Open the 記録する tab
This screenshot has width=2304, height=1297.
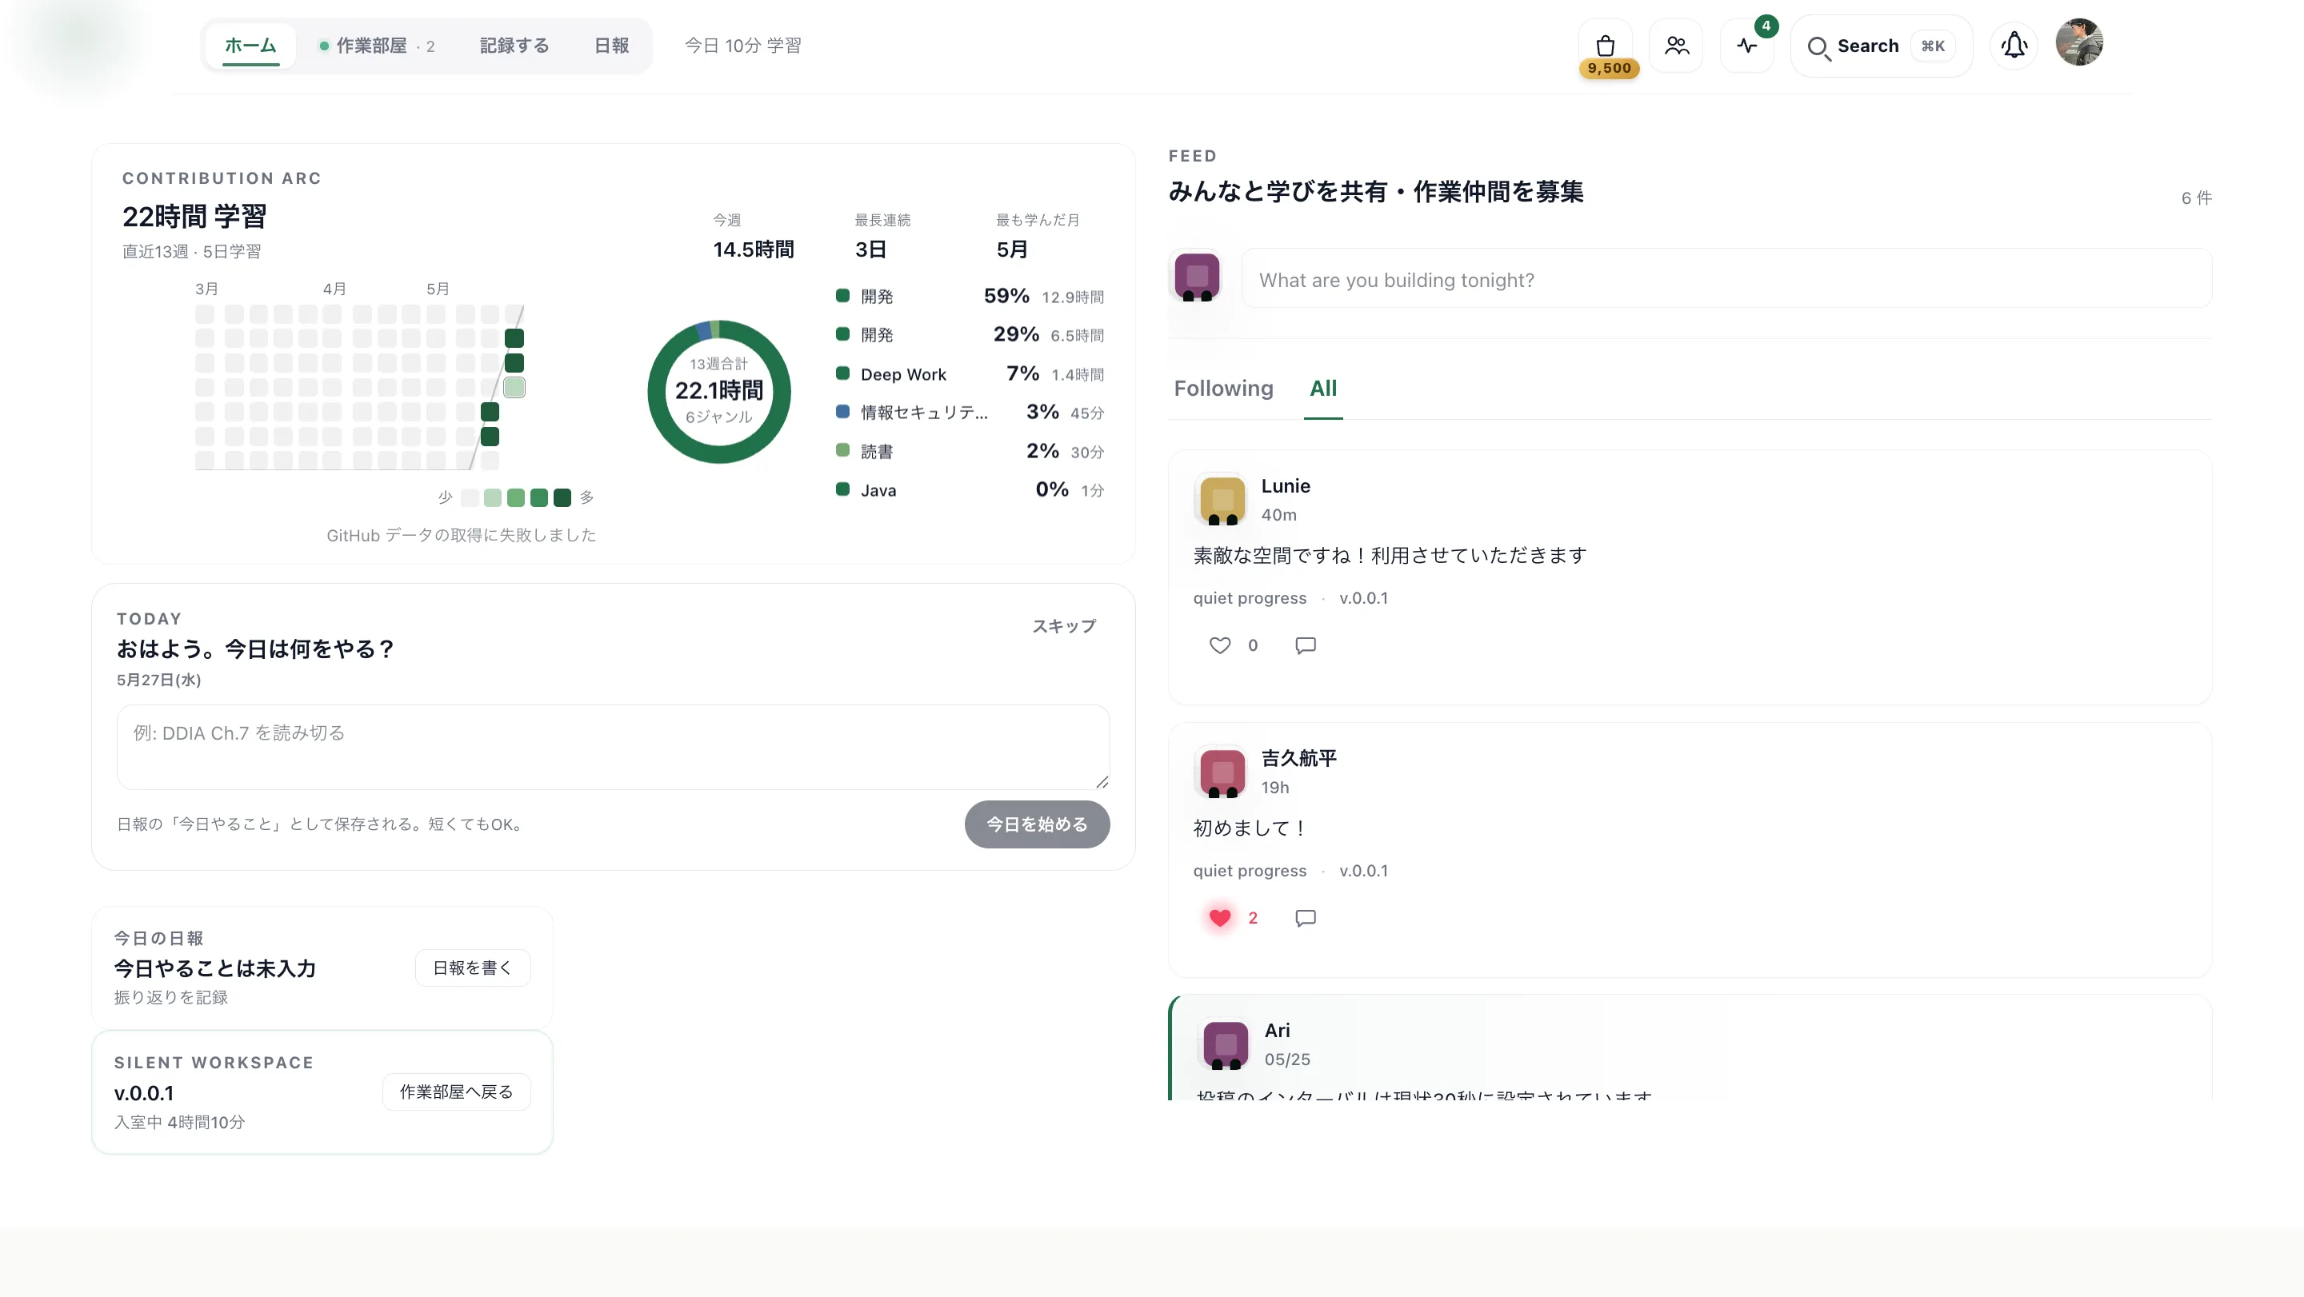514,46
